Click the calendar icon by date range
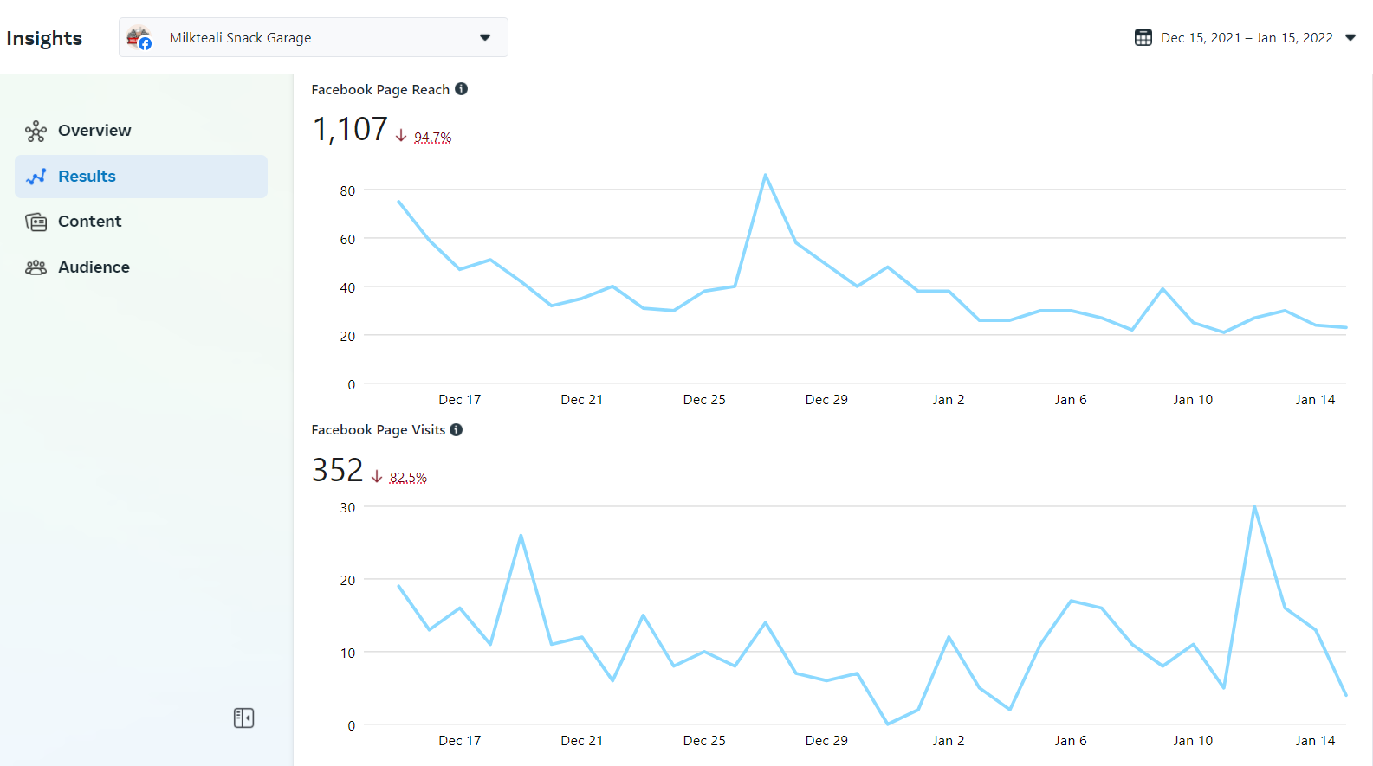The height and width of the screenshot is (766, 1373). point(1143,37)
